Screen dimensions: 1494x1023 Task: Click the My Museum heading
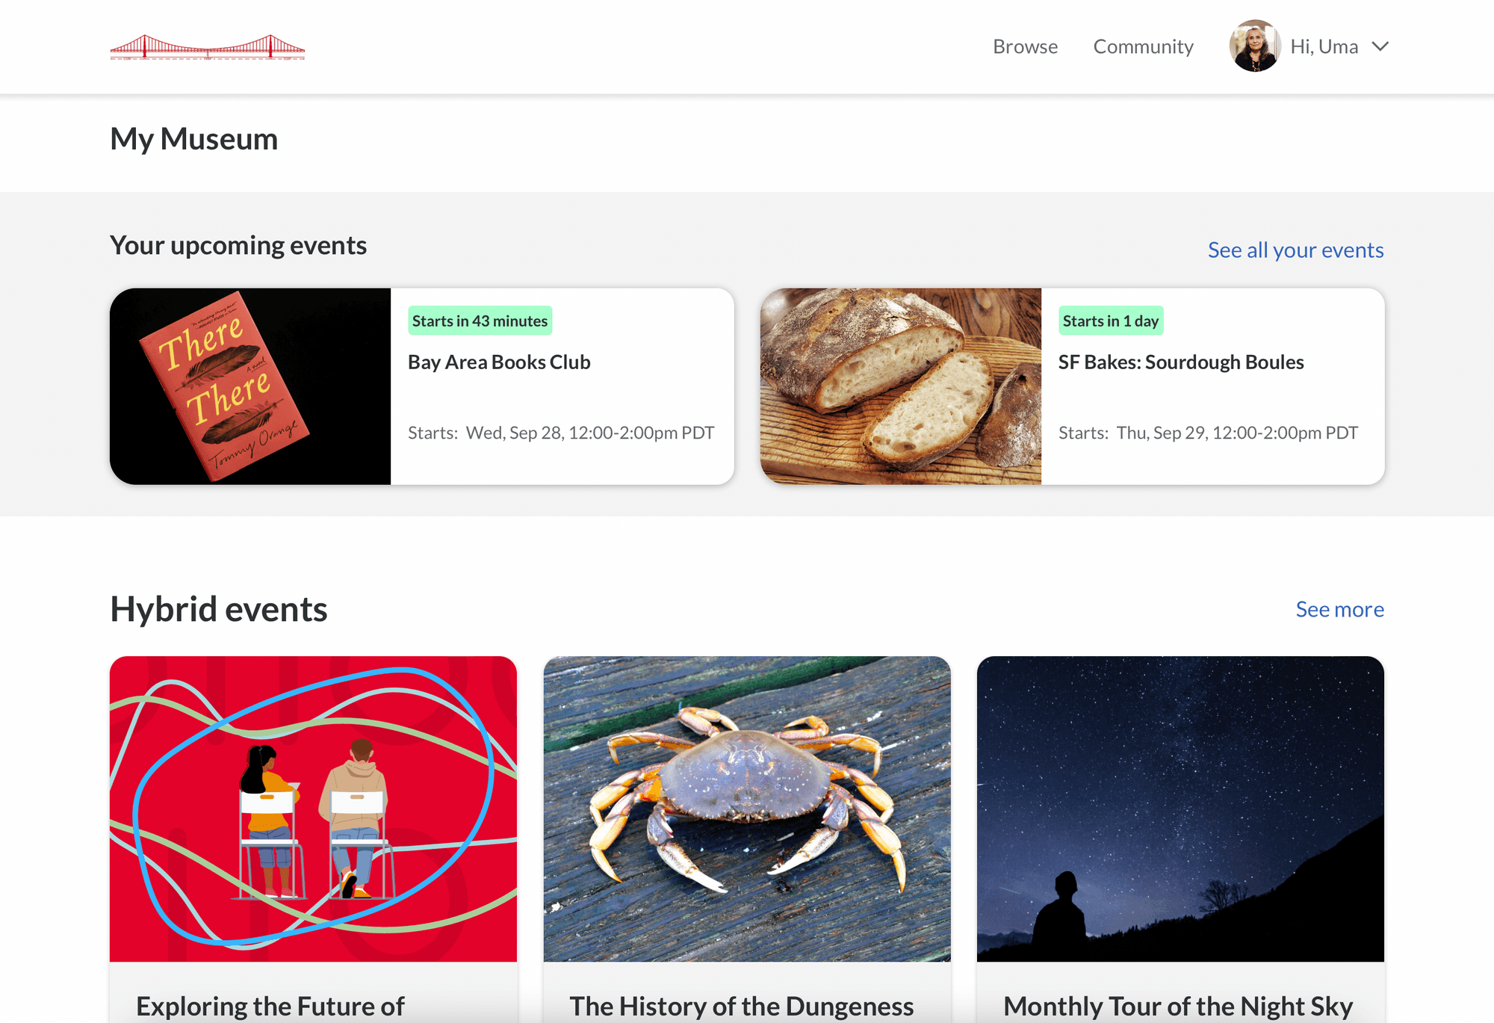[x=194, y=138]
